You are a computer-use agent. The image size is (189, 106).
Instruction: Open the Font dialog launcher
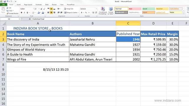tap(45, 16)
